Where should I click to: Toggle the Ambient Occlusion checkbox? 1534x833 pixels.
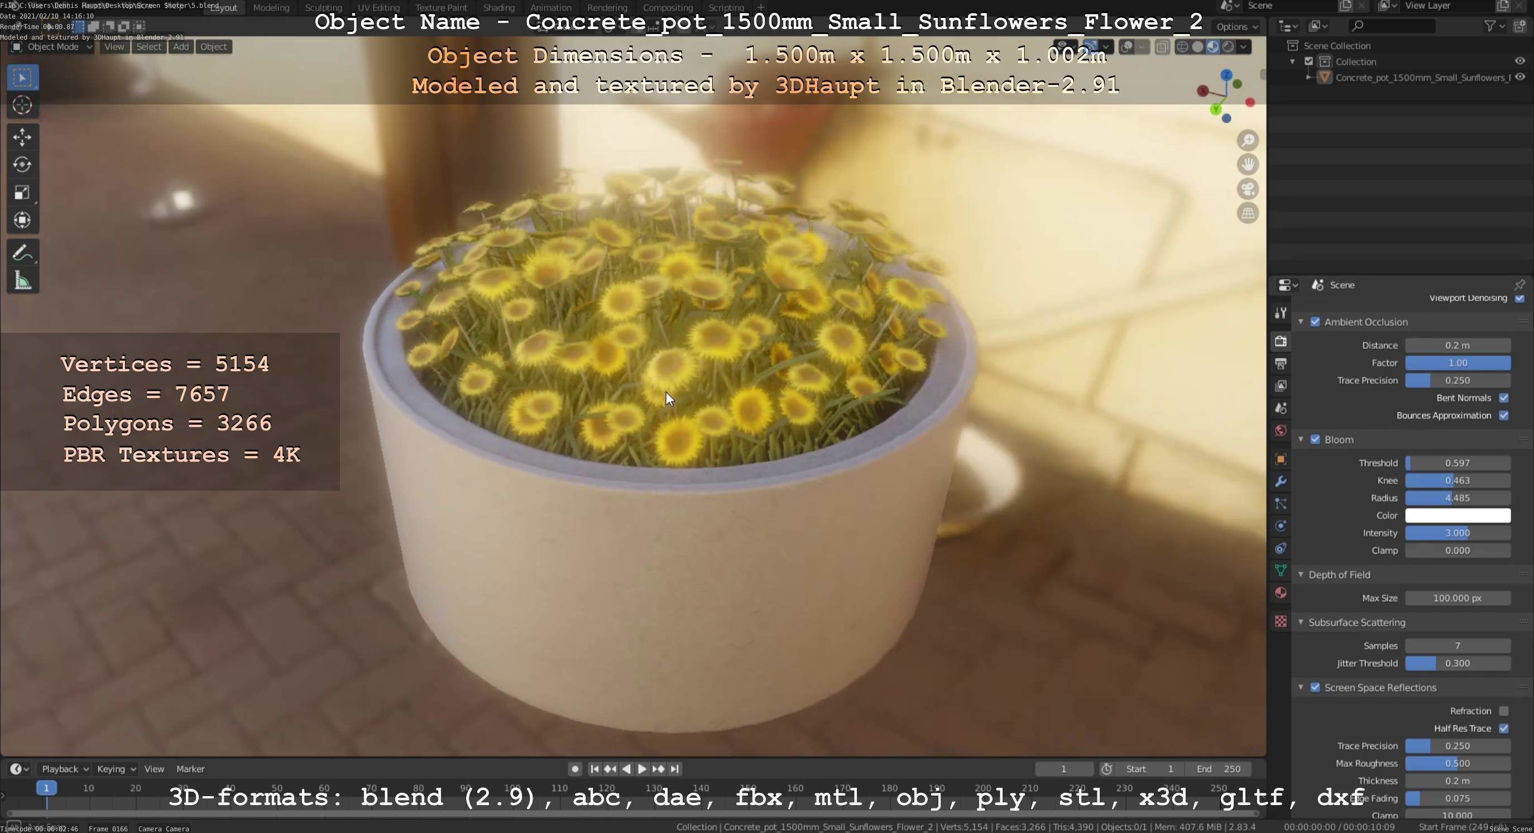(x=1315, y=322)
